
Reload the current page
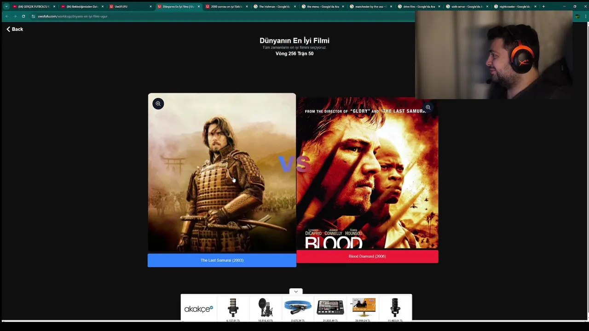coord(23,16)
